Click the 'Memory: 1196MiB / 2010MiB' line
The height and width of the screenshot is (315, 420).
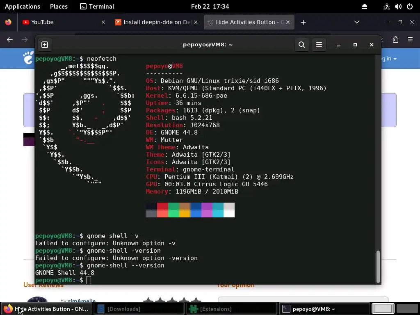(x=192, y=192)
